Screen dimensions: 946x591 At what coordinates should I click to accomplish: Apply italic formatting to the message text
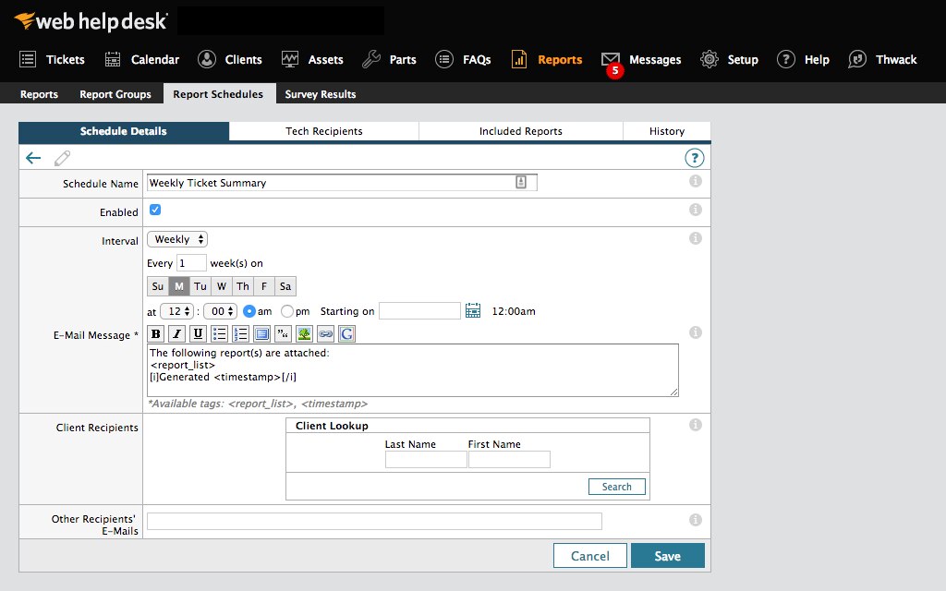176,333
